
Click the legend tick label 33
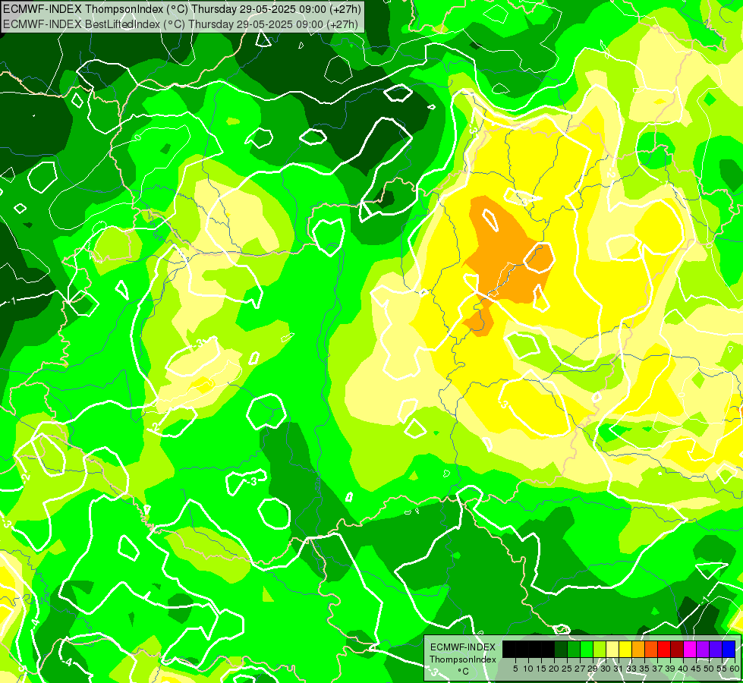pyautogui.click(x=631, y=669)
